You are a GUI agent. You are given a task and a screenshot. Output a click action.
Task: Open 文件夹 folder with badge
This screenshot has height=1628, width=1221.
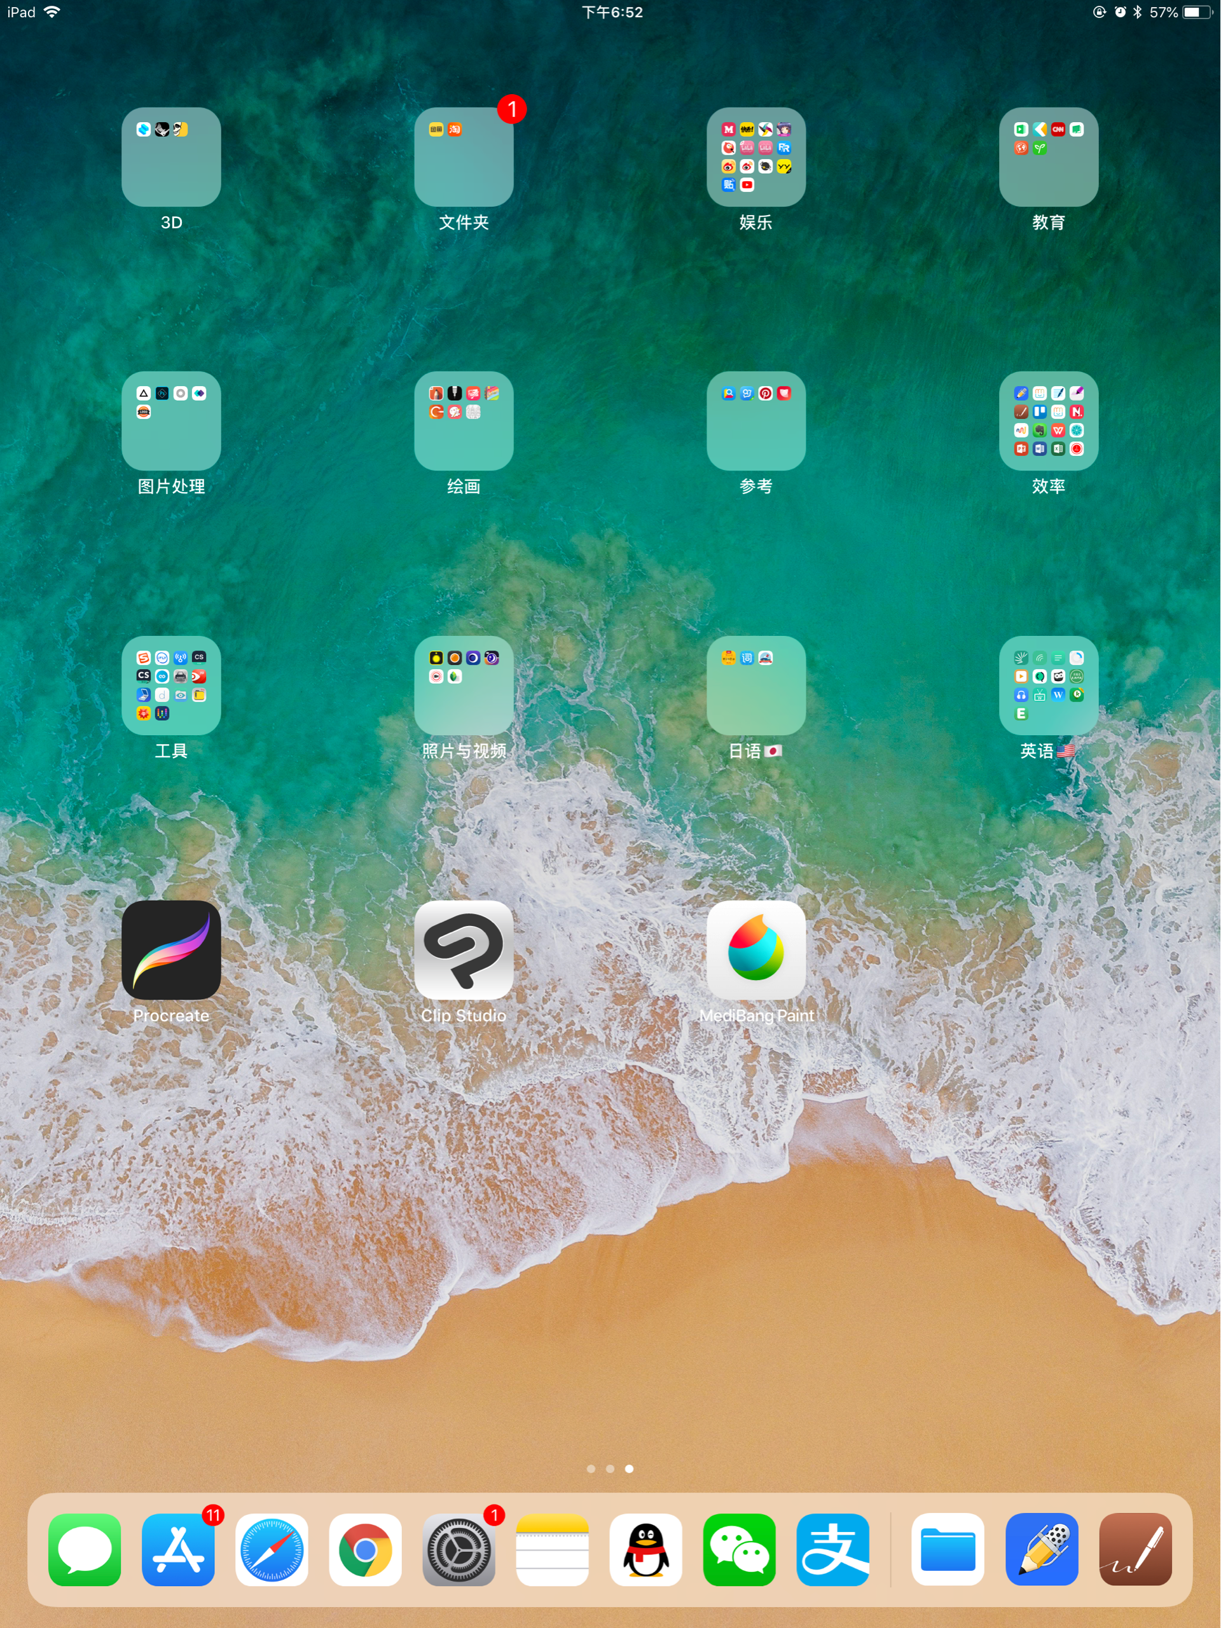(464, 157)
